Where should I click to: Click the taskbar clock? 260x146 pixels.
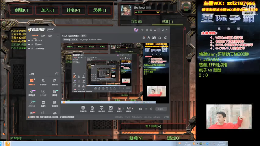pyautogui.click(x=221, y=144)
